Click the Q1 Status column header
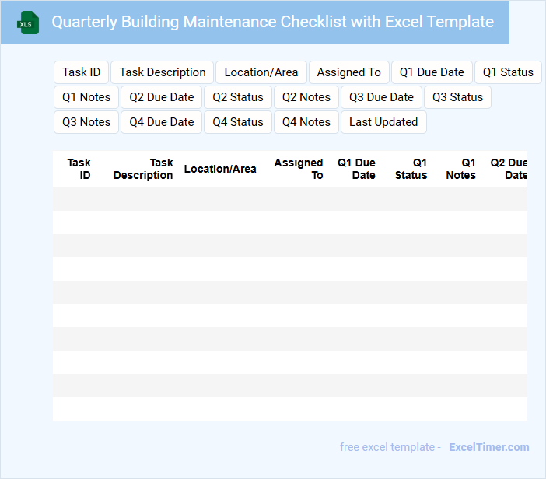 click(x=411, y=169)
